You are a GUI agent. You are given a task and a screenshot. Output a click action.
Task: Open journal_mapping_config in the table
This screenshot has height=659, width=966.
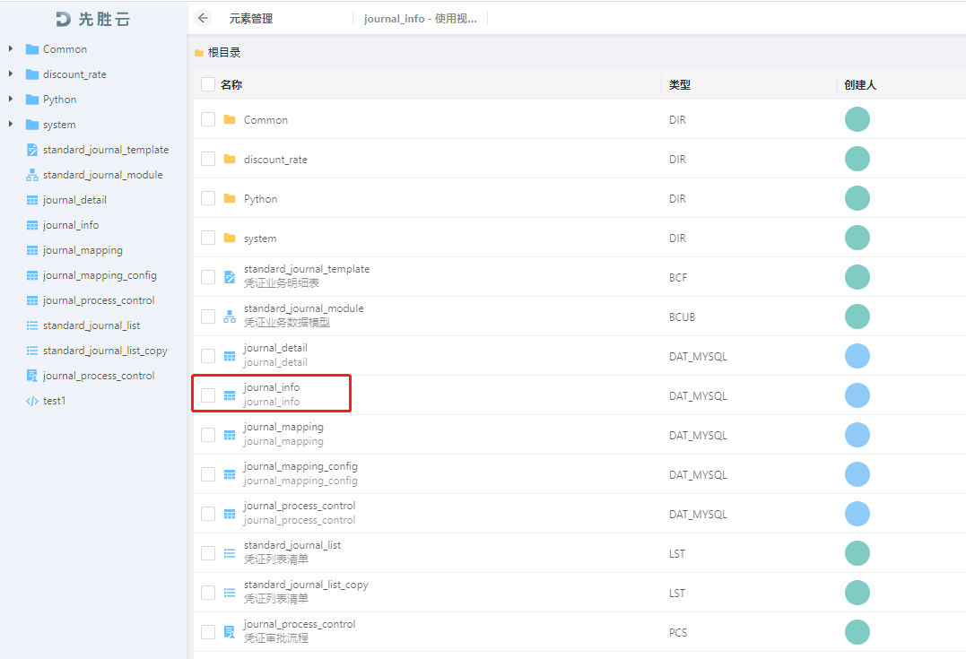coord(300,466)
